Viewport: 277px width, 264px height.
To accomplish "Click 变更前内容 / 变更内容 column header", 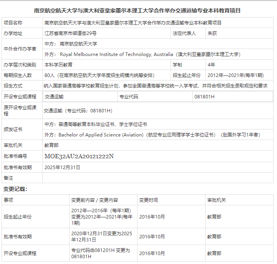I will point(94,200).
